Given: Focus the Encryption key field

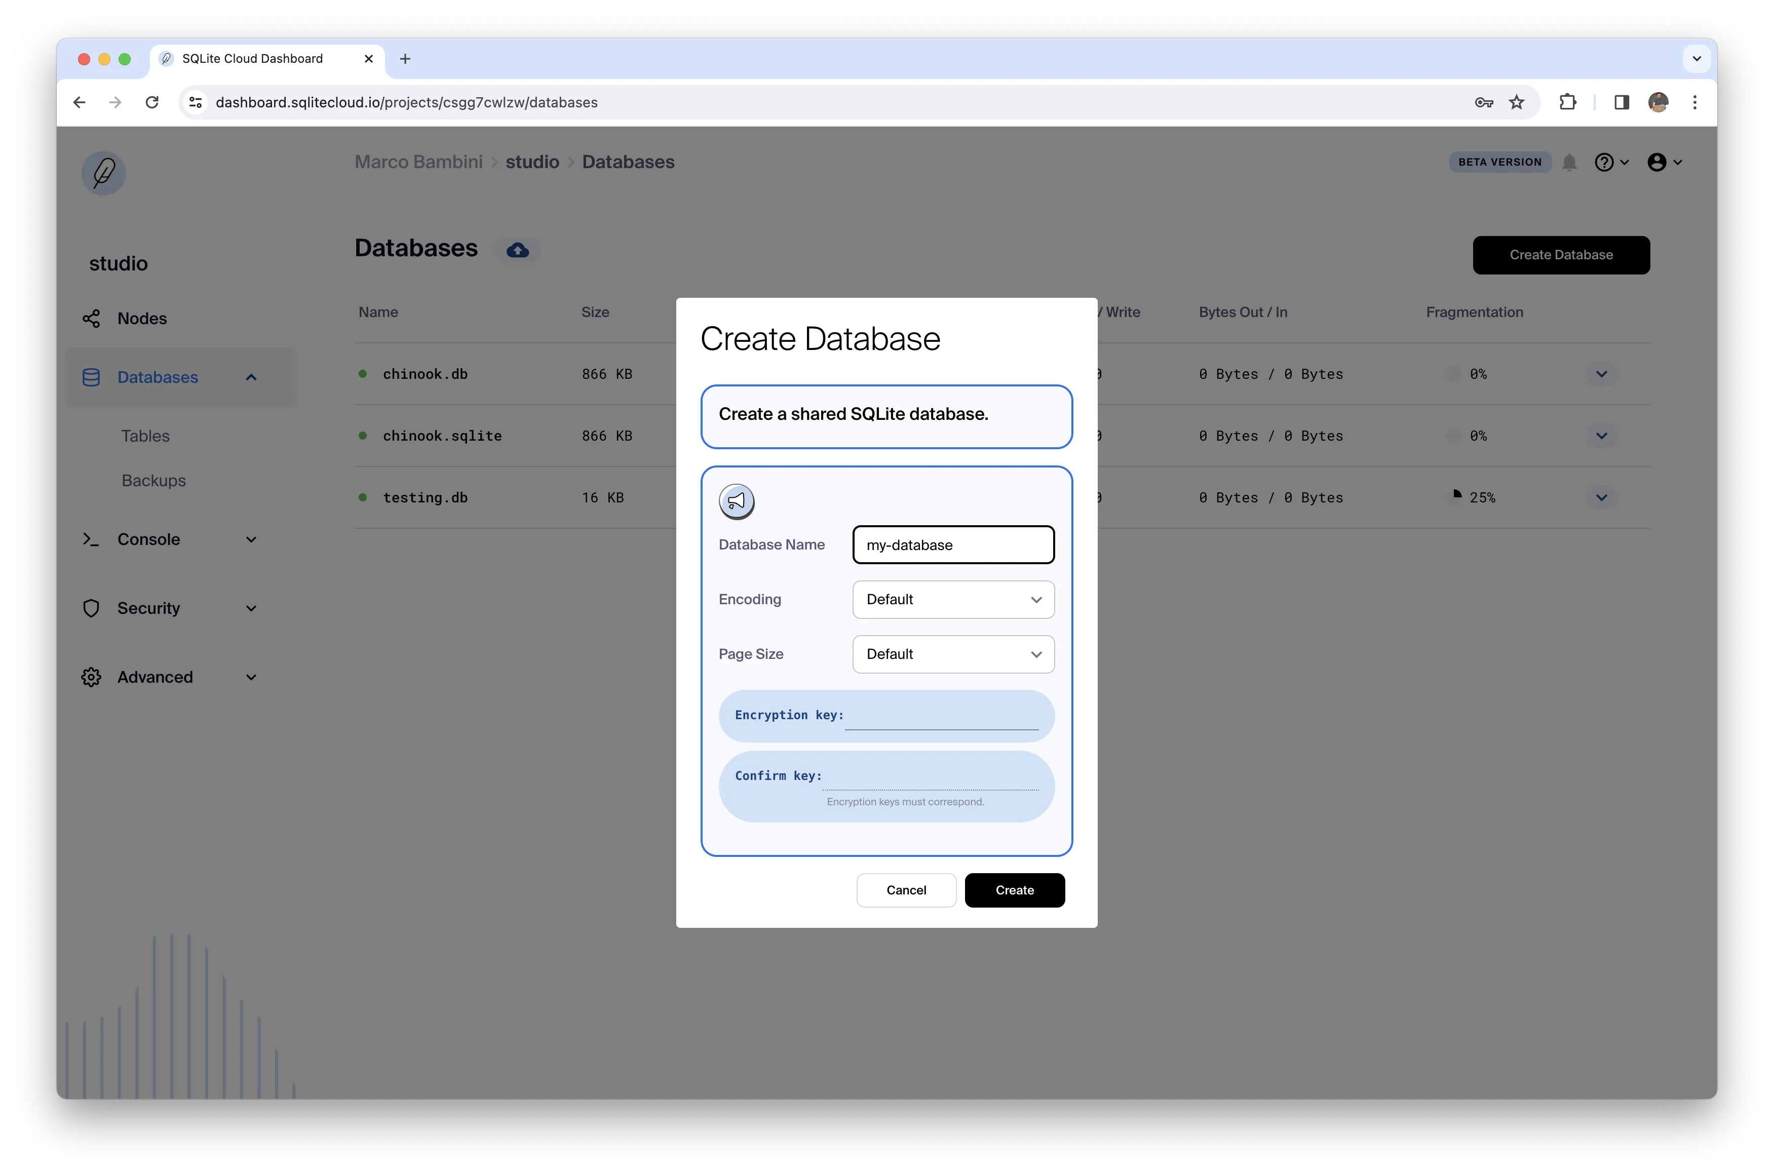Looking at the screenshot, I should click(x=941, y=716).
